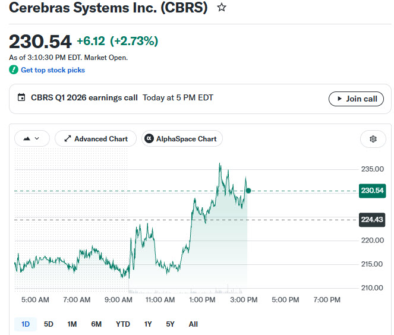Select the 1D time range
The height and width of the screenshot is (335, 394).
click(x=26, y=324)
